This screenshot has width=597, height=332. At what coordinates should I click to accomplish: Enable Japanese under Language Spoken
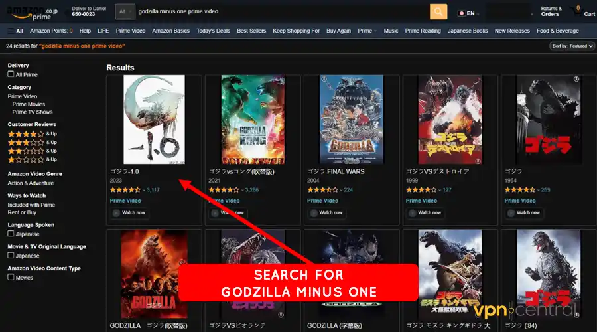[x=11, y=234]
